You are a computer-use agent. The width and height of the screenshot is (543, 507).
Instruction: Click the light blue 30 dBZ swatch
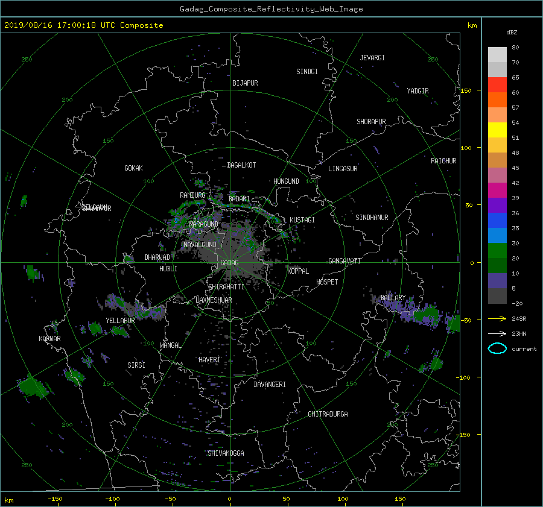pos(497,235)
